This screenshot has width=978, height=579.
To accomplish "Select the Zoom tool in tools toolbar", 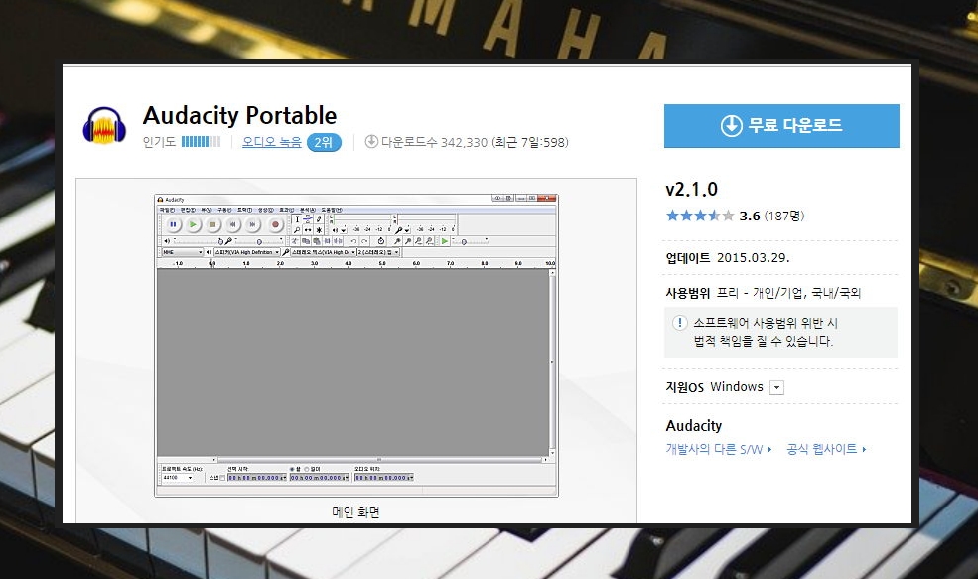I will pyautogui.click(x=297, y=230).
